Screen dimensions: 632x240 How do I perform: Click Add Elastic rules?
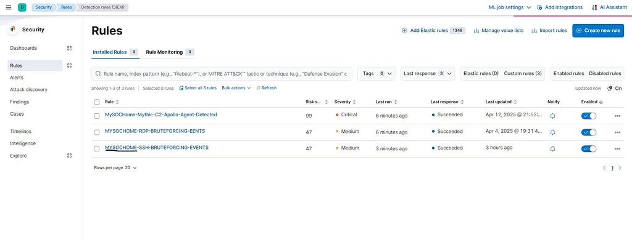tap(433, 31)
